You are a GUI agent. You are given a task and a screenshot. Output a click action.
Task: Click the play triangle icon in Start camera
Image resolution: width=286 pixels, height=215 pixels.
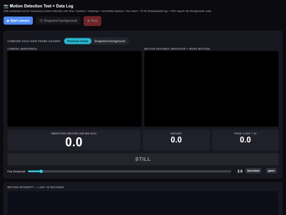pos(8,21)
